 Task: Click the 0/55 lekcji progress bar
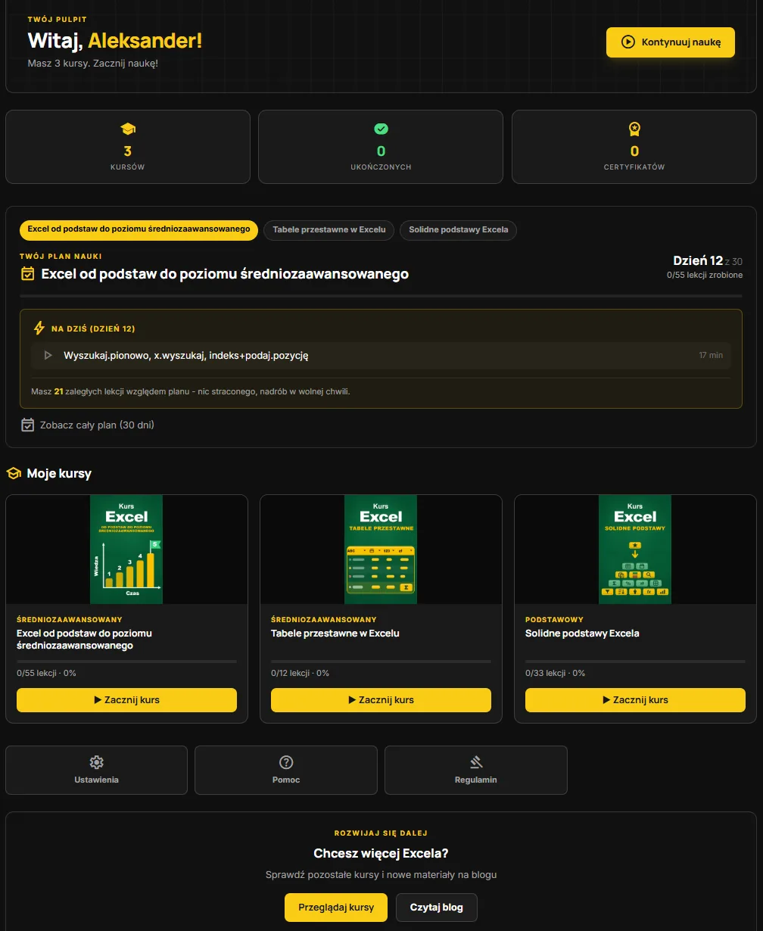pos(126,662)
